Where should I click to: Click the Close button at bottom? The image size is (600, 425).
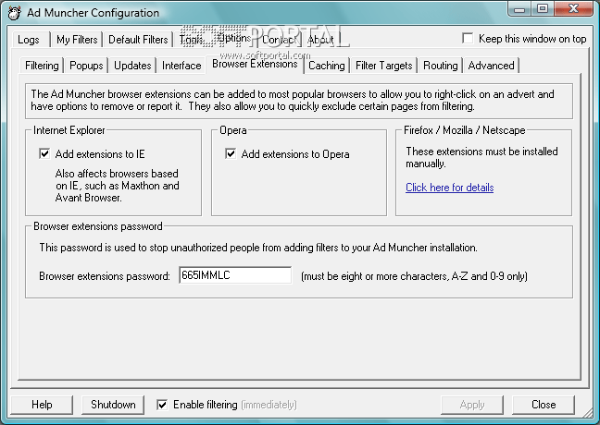544,405
